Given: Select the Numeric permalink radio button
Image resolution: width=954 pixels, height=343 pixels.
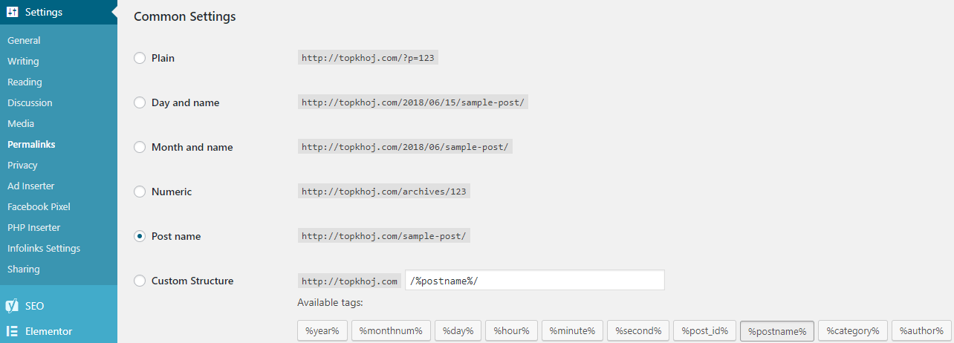Looking at the screenshot, I should (140, 192).
